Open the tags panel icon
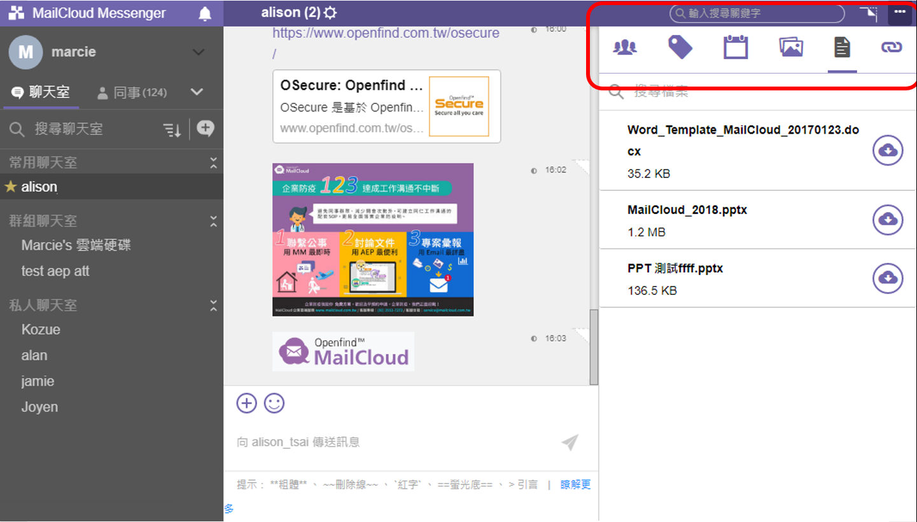The image size is (917, 522). [x=680, y=47]
